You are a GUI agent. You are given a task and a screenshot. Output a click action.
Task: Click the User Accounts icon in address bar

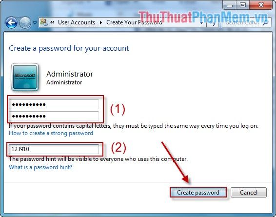click(x=44, y=22)
